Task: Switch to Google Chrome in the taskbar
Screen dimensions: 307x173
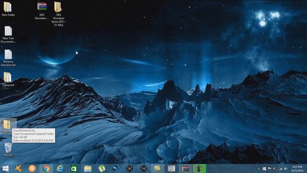Action: 46,169
